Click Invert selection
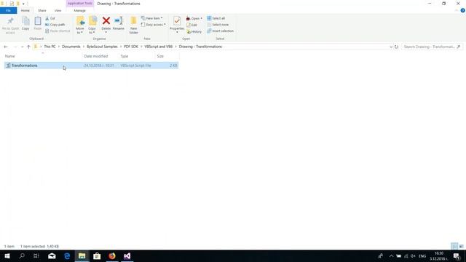Image resolution: width=466 pixels, height=262 pixels. [220, 31]
